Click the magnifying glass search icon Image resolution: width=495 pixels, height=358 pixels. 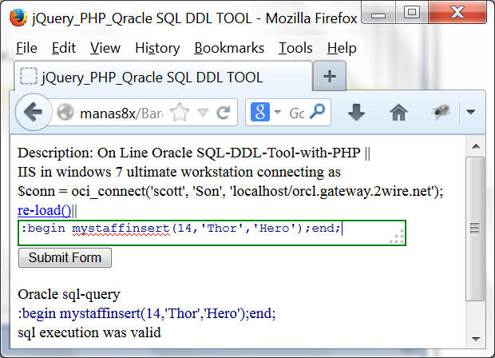coord(317,112)
